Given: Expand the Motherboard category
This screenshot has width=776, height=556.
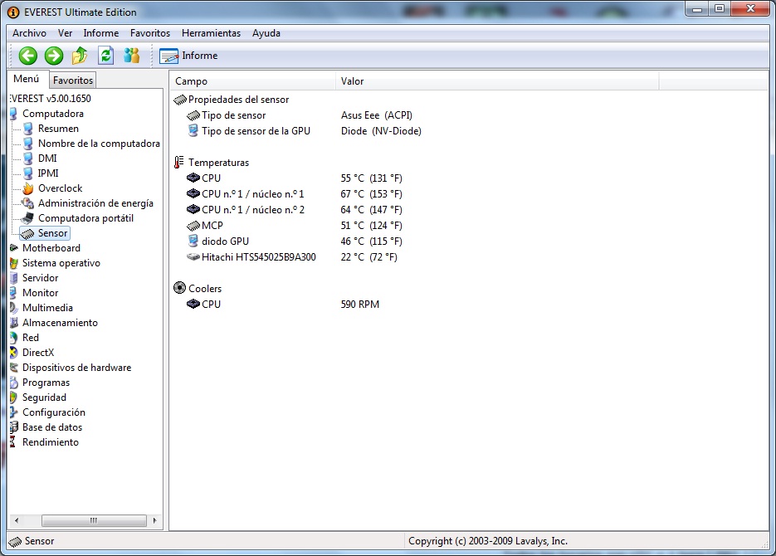Looking at the screenshot, I should (x=51, y=248).
